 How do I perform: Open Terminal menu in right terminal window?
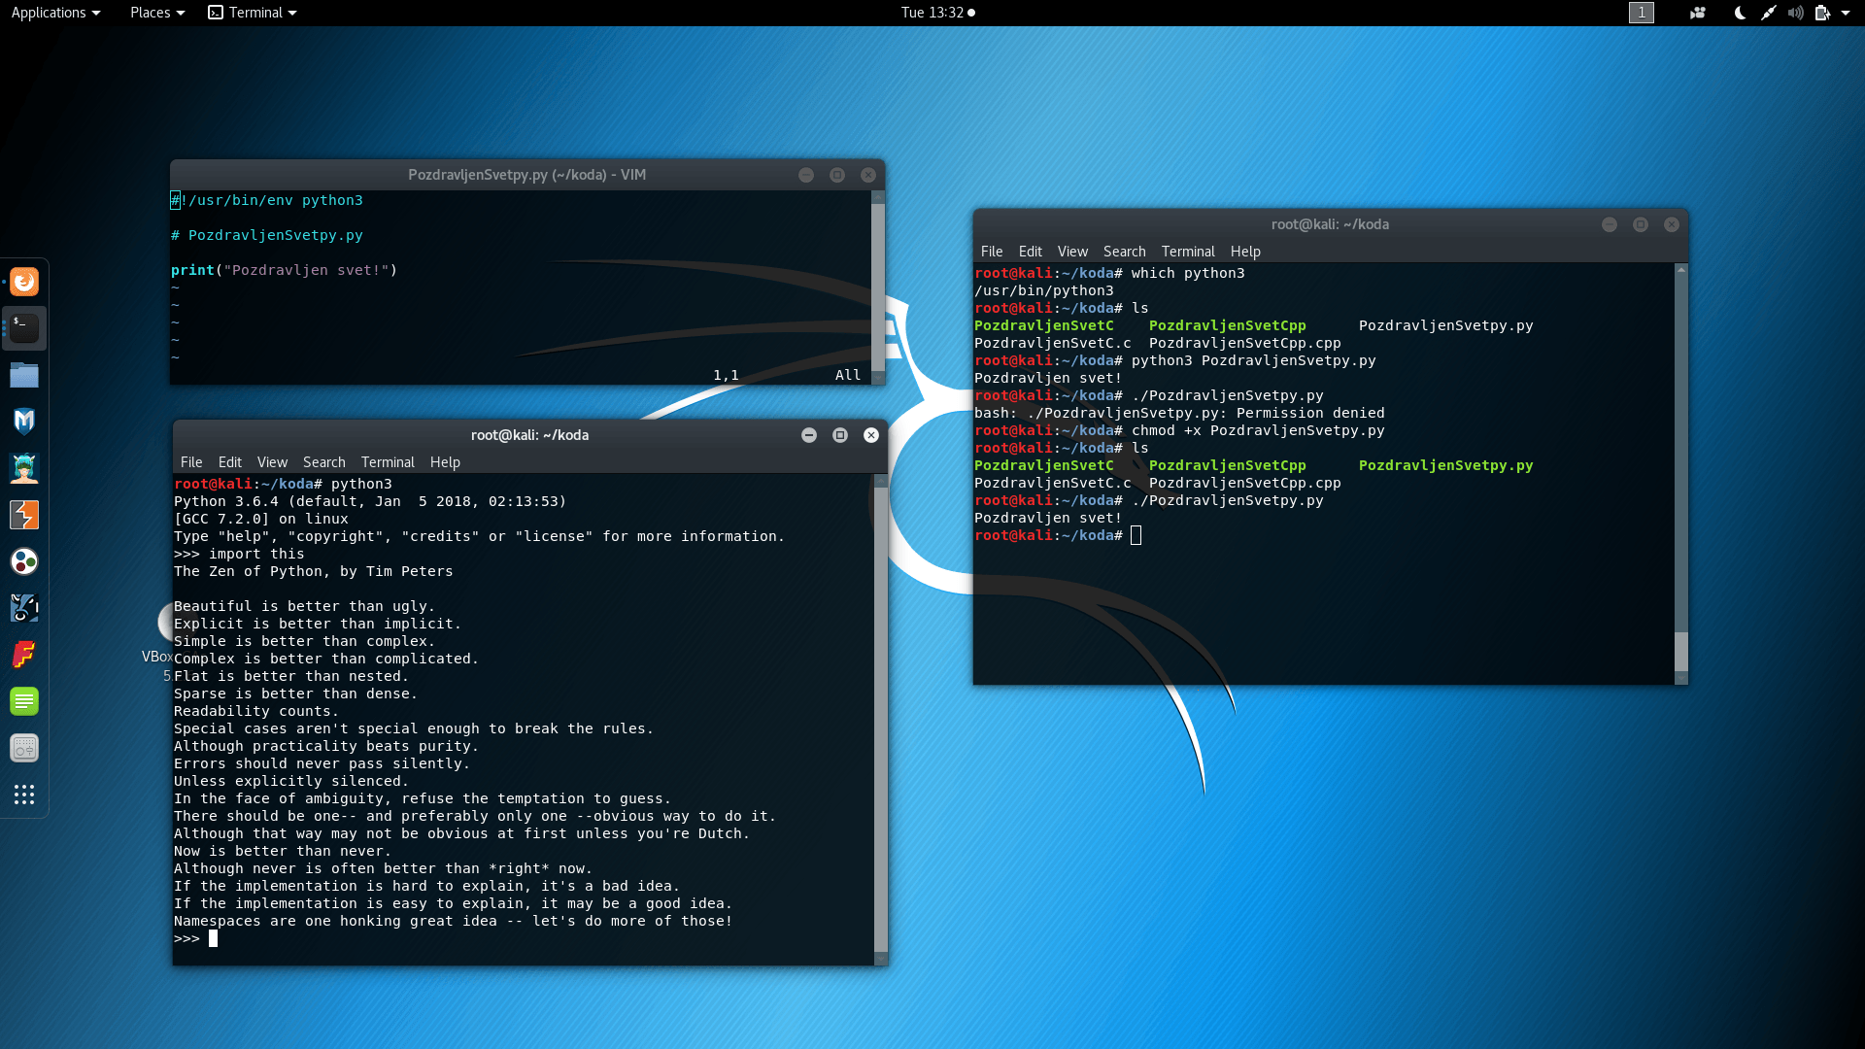click(1187, 252)
